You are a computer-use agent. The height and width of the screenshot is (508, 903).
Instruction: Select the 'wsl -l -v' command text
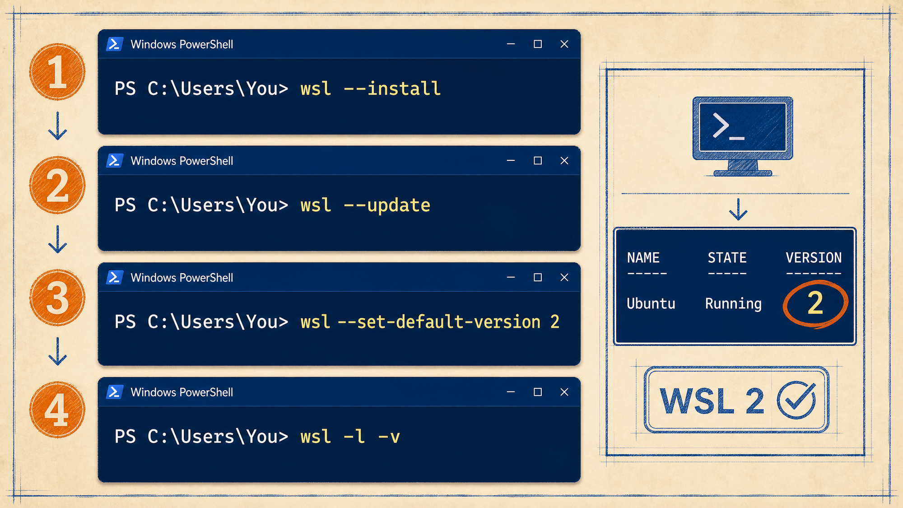(350, 437)
